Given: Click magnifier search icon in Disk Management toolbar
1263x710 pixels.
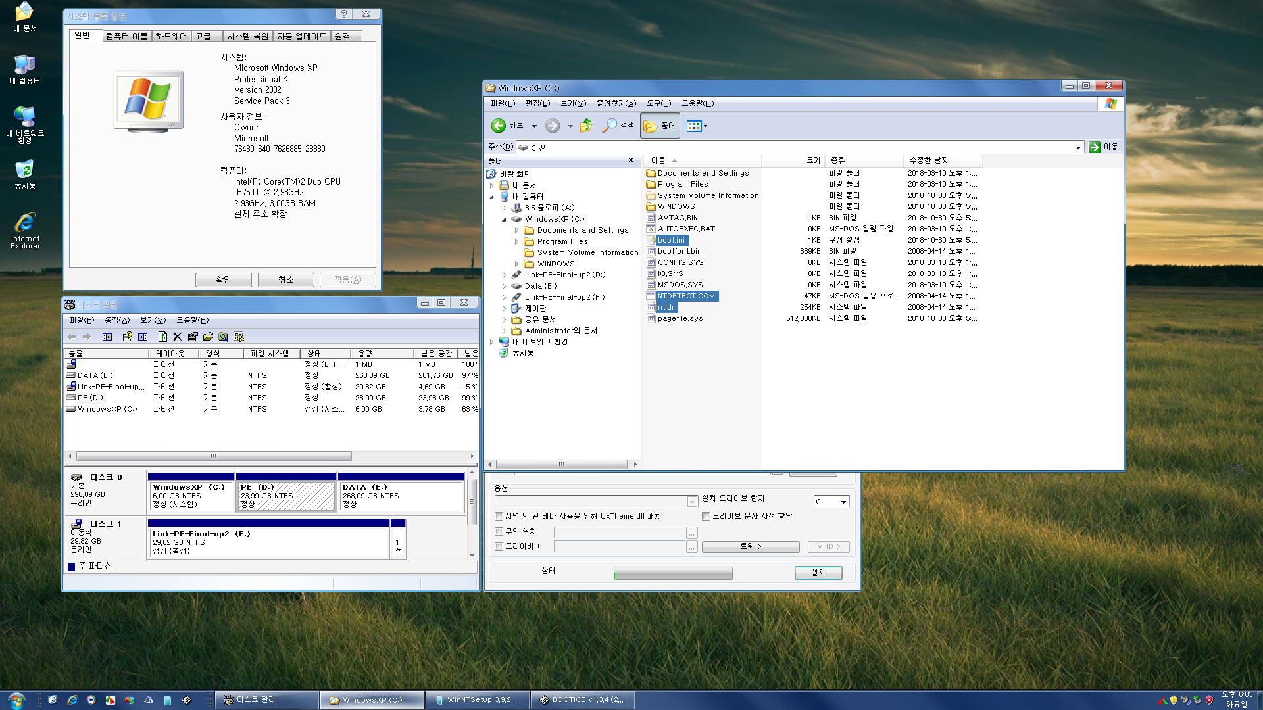Looking at the screenshot, I should tap(224, 337).
